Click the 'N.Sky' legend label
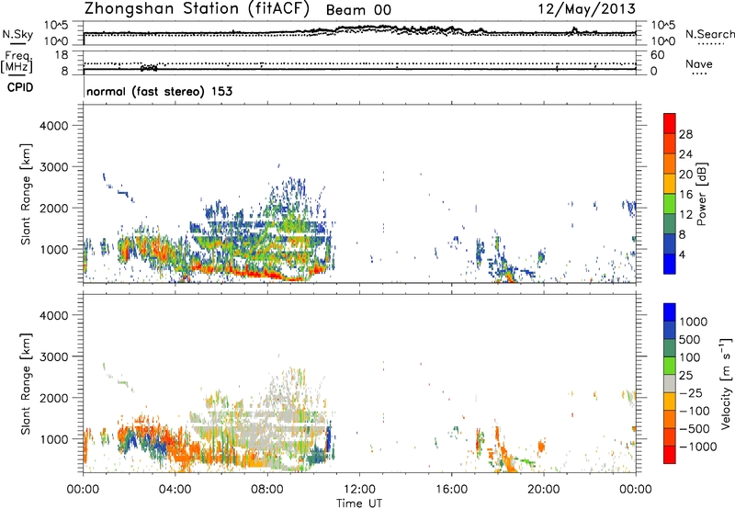The height and width of the screenshot is (509, 735). point(17,34)
